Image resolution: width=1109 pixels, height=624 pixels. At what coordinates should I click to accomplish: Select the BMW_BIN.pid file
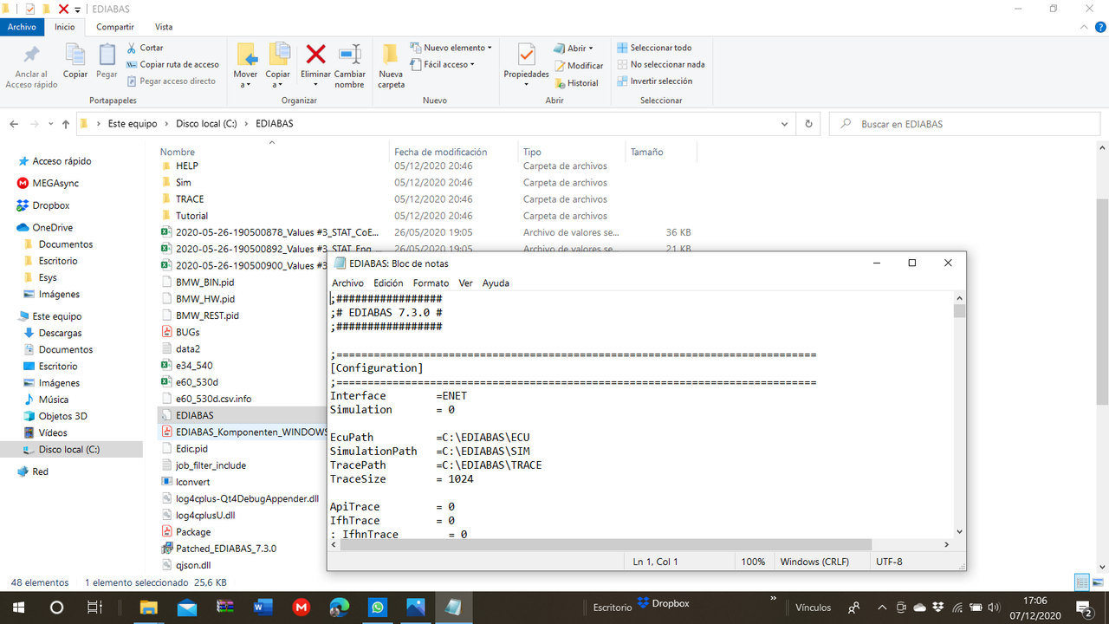tap(204, 283)
